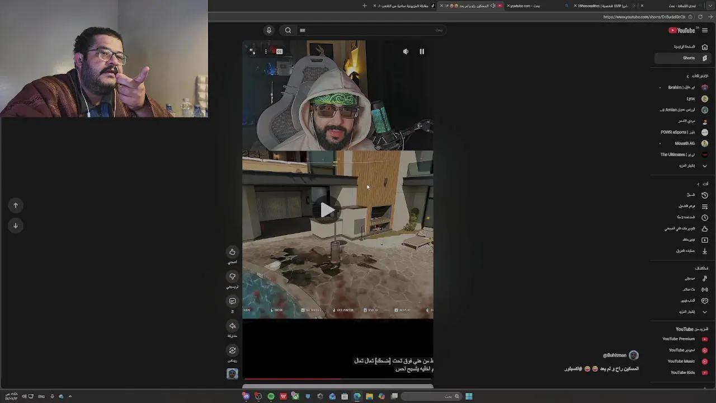Show hidden system tray icons
The height and width of the screenshot is (403, 716).
[x=70, y=396]
